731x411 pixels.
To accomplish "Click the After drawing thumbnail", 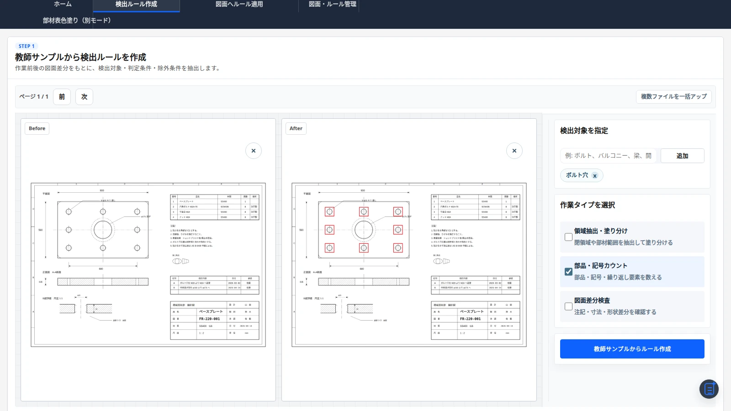I will pyautogui.click(x=409, y=265).
